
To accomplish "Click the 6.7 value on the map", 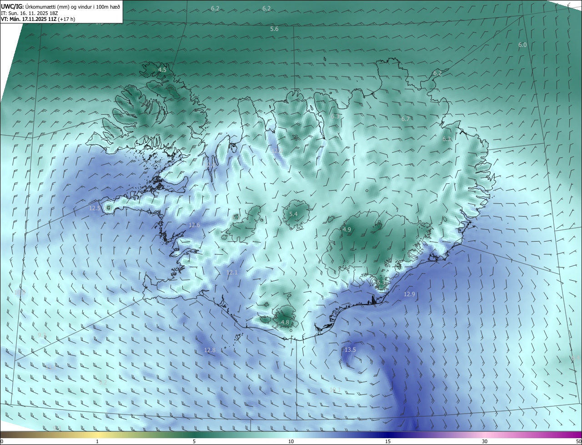I will pos(406,119).
